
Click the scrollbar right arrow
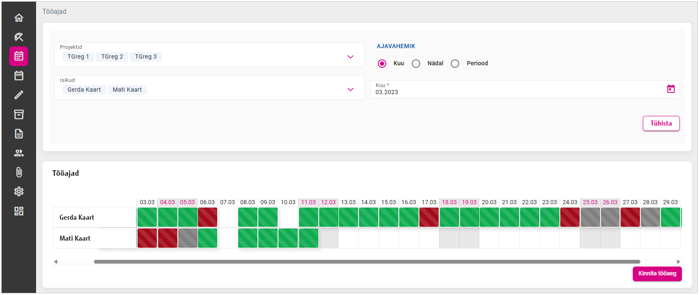click(x=678, y=262)
